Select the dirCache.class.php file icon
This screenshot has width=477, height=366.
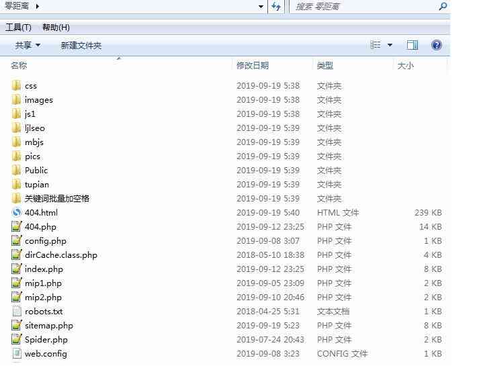coord(17,255)
